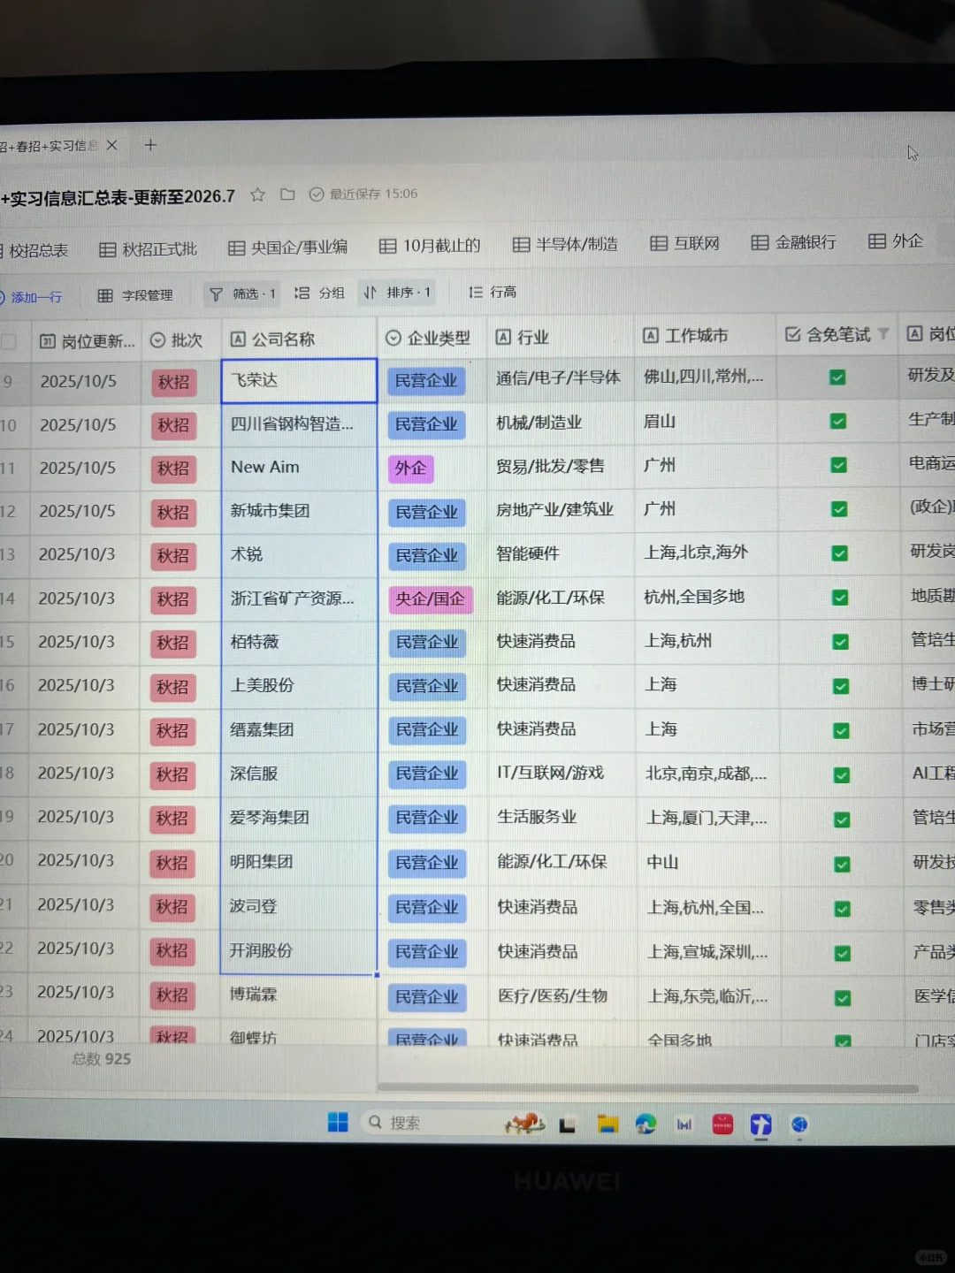955x1273 pixels.
Task: Click the 总数 925 record count
Action: 102,1059
